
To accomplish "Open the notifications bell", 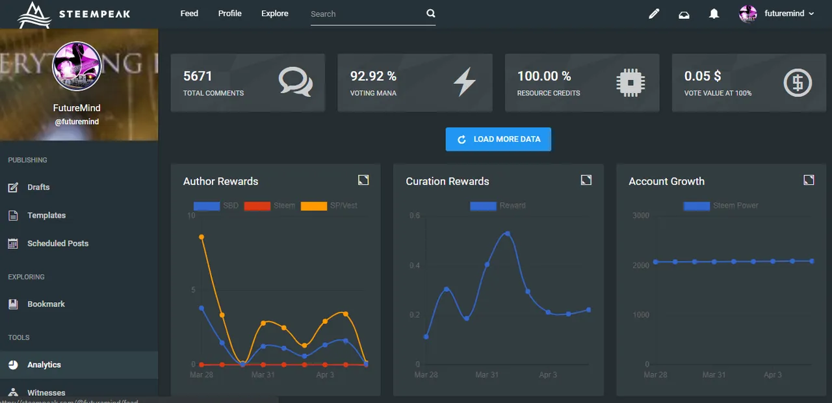I will click(x=714, y=14).
